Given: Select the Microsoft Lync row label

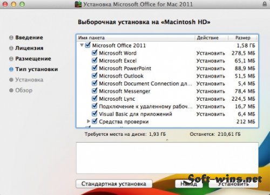Looking at the screenshot, I should tap(117, 99).
